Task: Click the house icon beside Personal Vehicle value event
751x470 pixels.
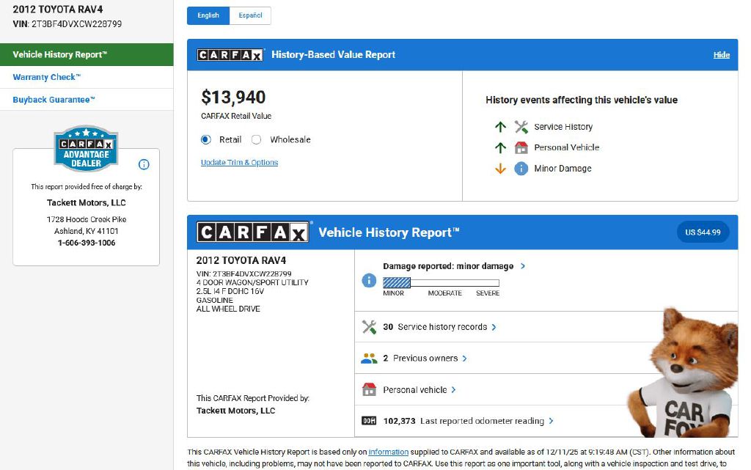Action: click(521, 147)
